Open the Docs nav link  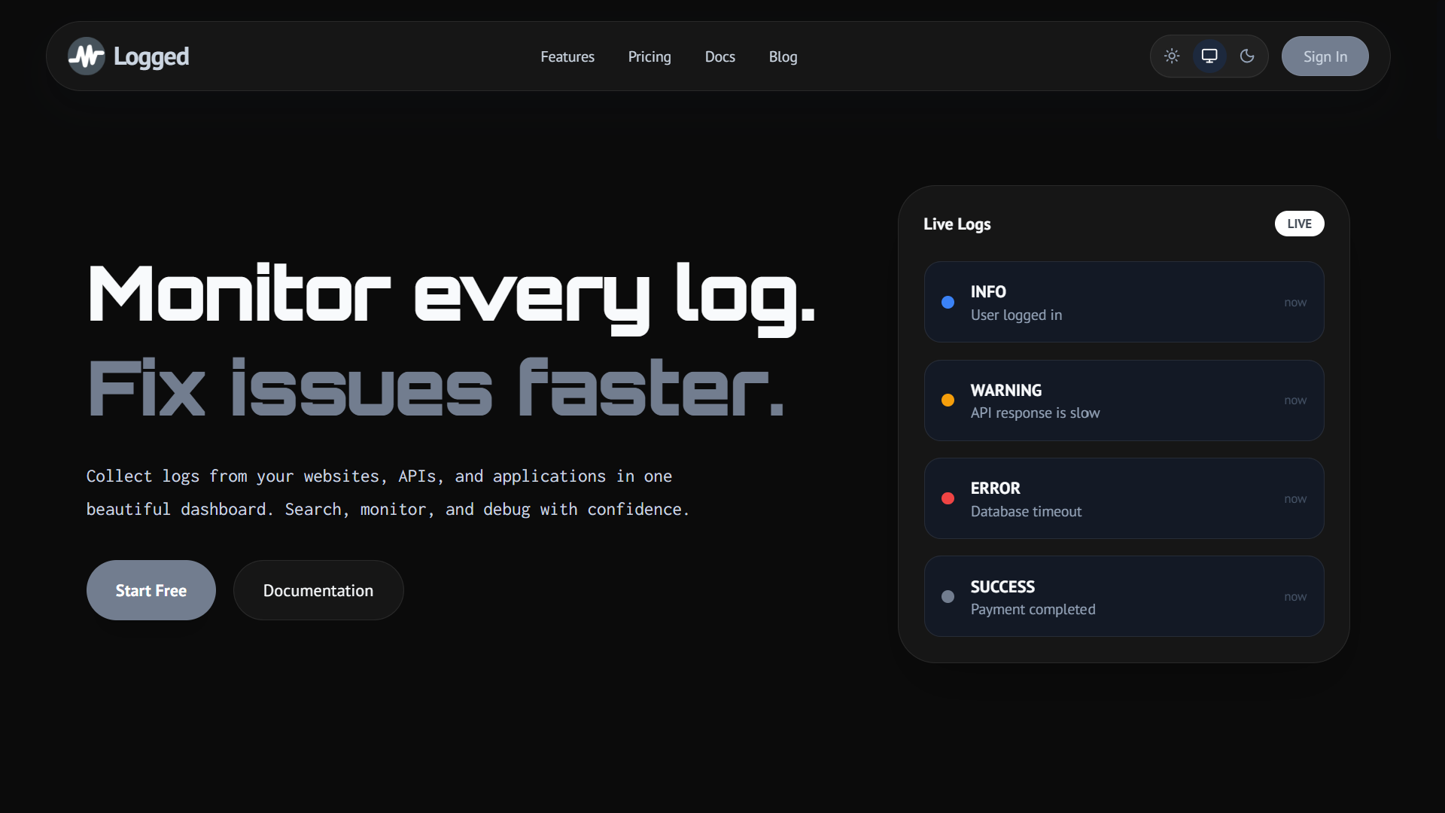(720, 56)
